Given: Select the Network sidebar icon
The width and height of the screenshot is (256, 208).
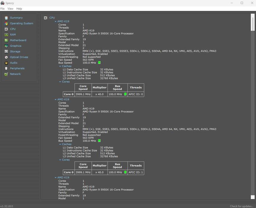Looking at the screenshot, I should [x=6, y=74].
